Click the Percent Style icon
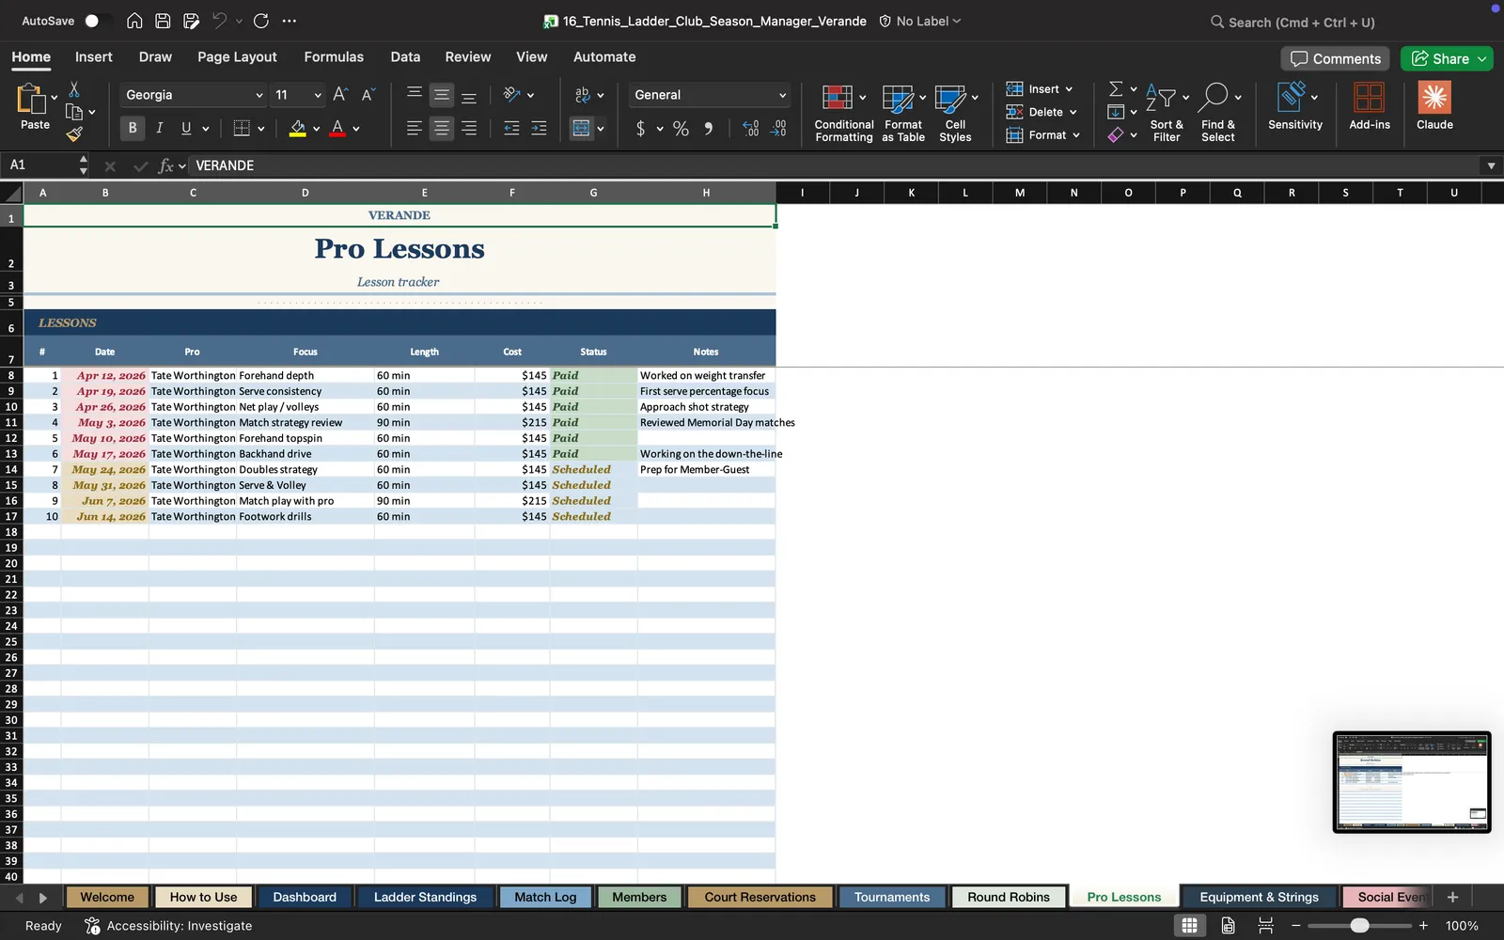1504x940 pixels. point(681,128)
